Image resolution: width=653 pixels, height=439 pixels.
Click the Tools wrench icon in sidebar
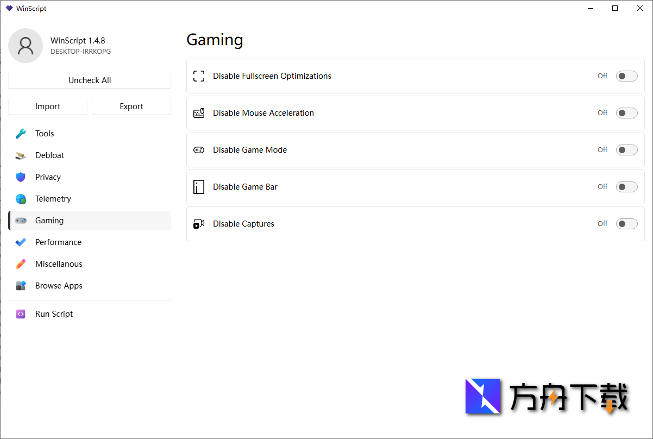21,134
